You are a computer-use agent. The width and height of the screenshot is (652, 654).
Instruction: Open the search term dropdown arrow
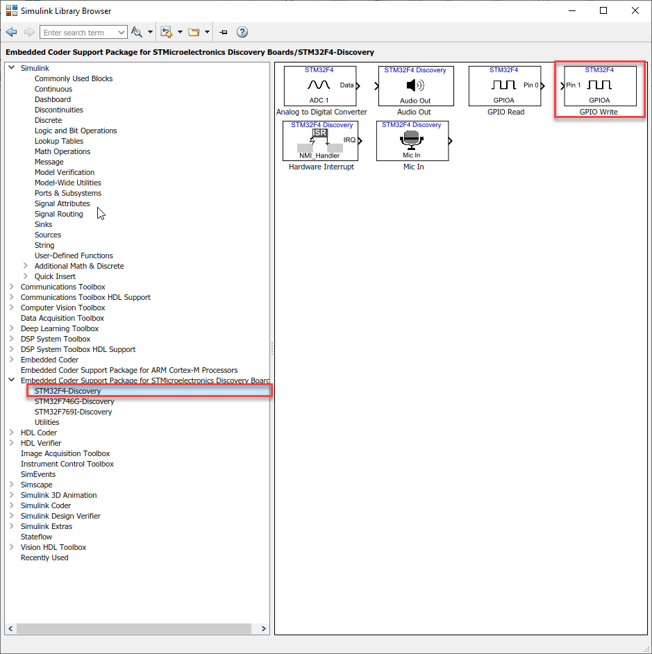pos(122,32)
